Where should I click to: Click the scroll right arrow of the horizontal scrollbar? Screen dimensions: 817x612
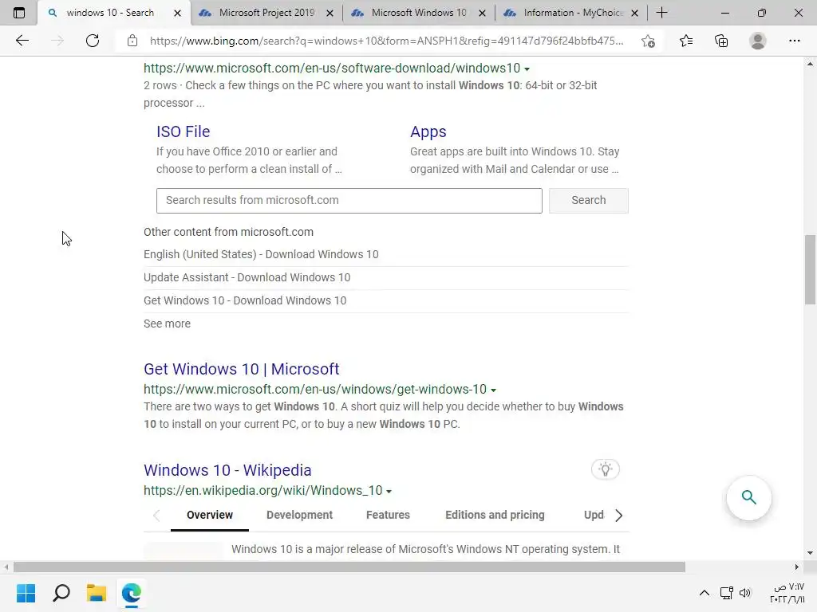pos(797,567)
